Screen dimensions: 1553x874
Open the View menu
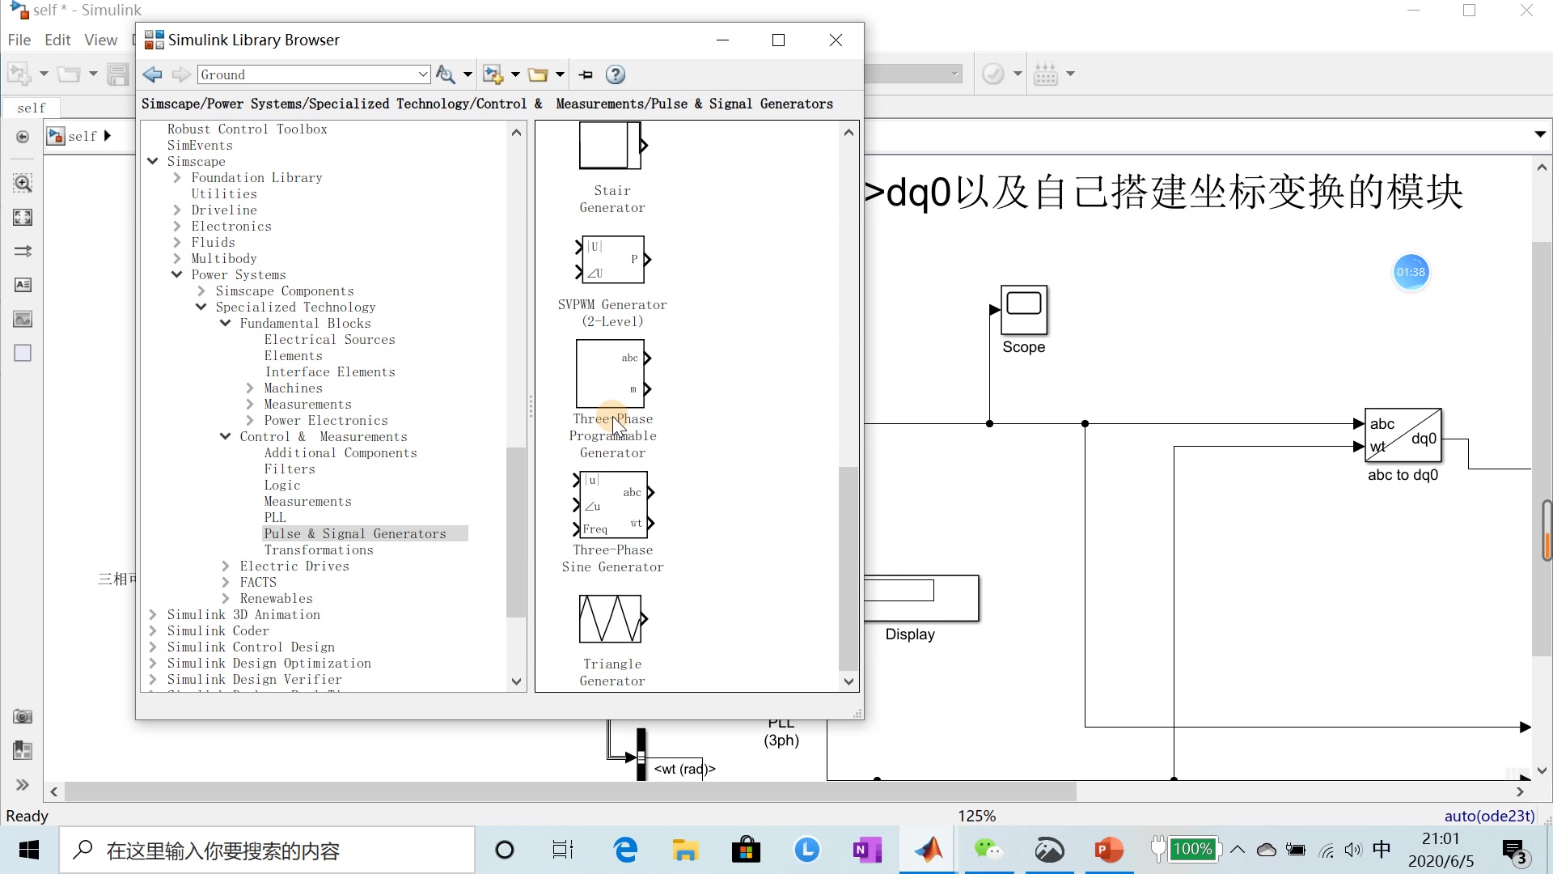click(x=100, y=40)
